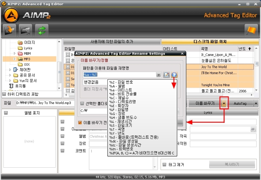The width and height of the screenshot is (261, 180).
Task: Toggle the checkbox beside 앨범 field
Action: 62,136
